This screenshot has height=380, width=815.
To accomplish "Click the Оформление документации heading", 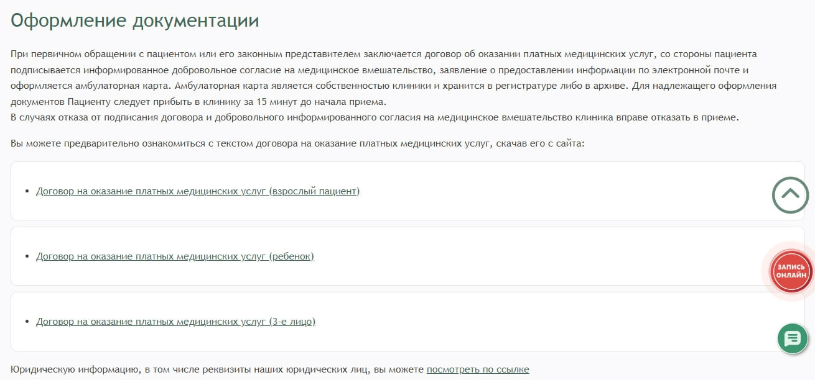I will (135, 20).
